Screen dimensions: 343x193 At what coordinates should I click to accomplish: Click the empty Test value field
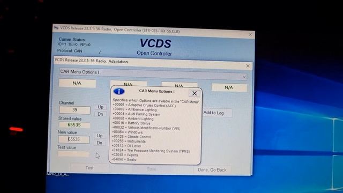click(x=73, y=154)
